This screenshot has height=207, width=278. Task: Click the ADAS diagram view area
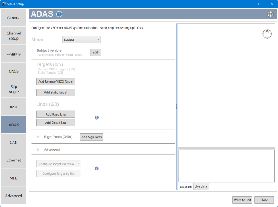coord(226,85)
